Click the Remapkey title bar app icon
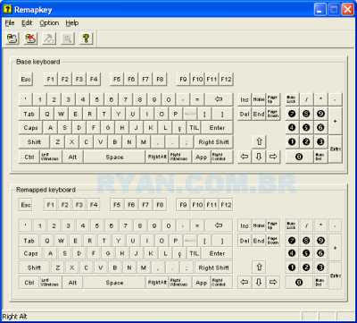357x323 pixels. pos(7,10)
